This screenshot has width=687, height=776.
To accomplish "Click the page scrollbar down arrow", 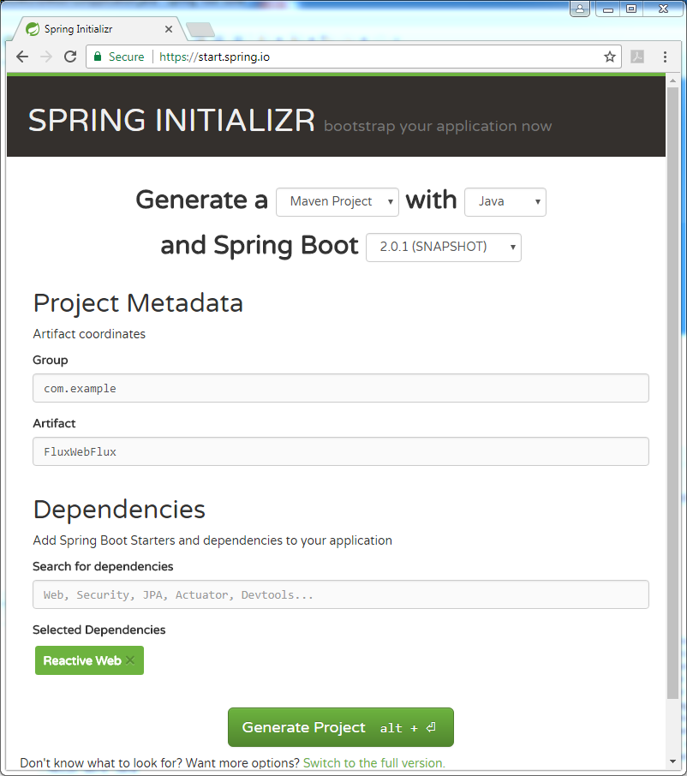I will [x=672, y=761].
